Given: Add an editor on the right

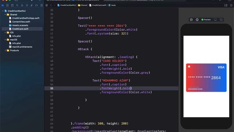Looking at the screenshot, I should [231, 5].
